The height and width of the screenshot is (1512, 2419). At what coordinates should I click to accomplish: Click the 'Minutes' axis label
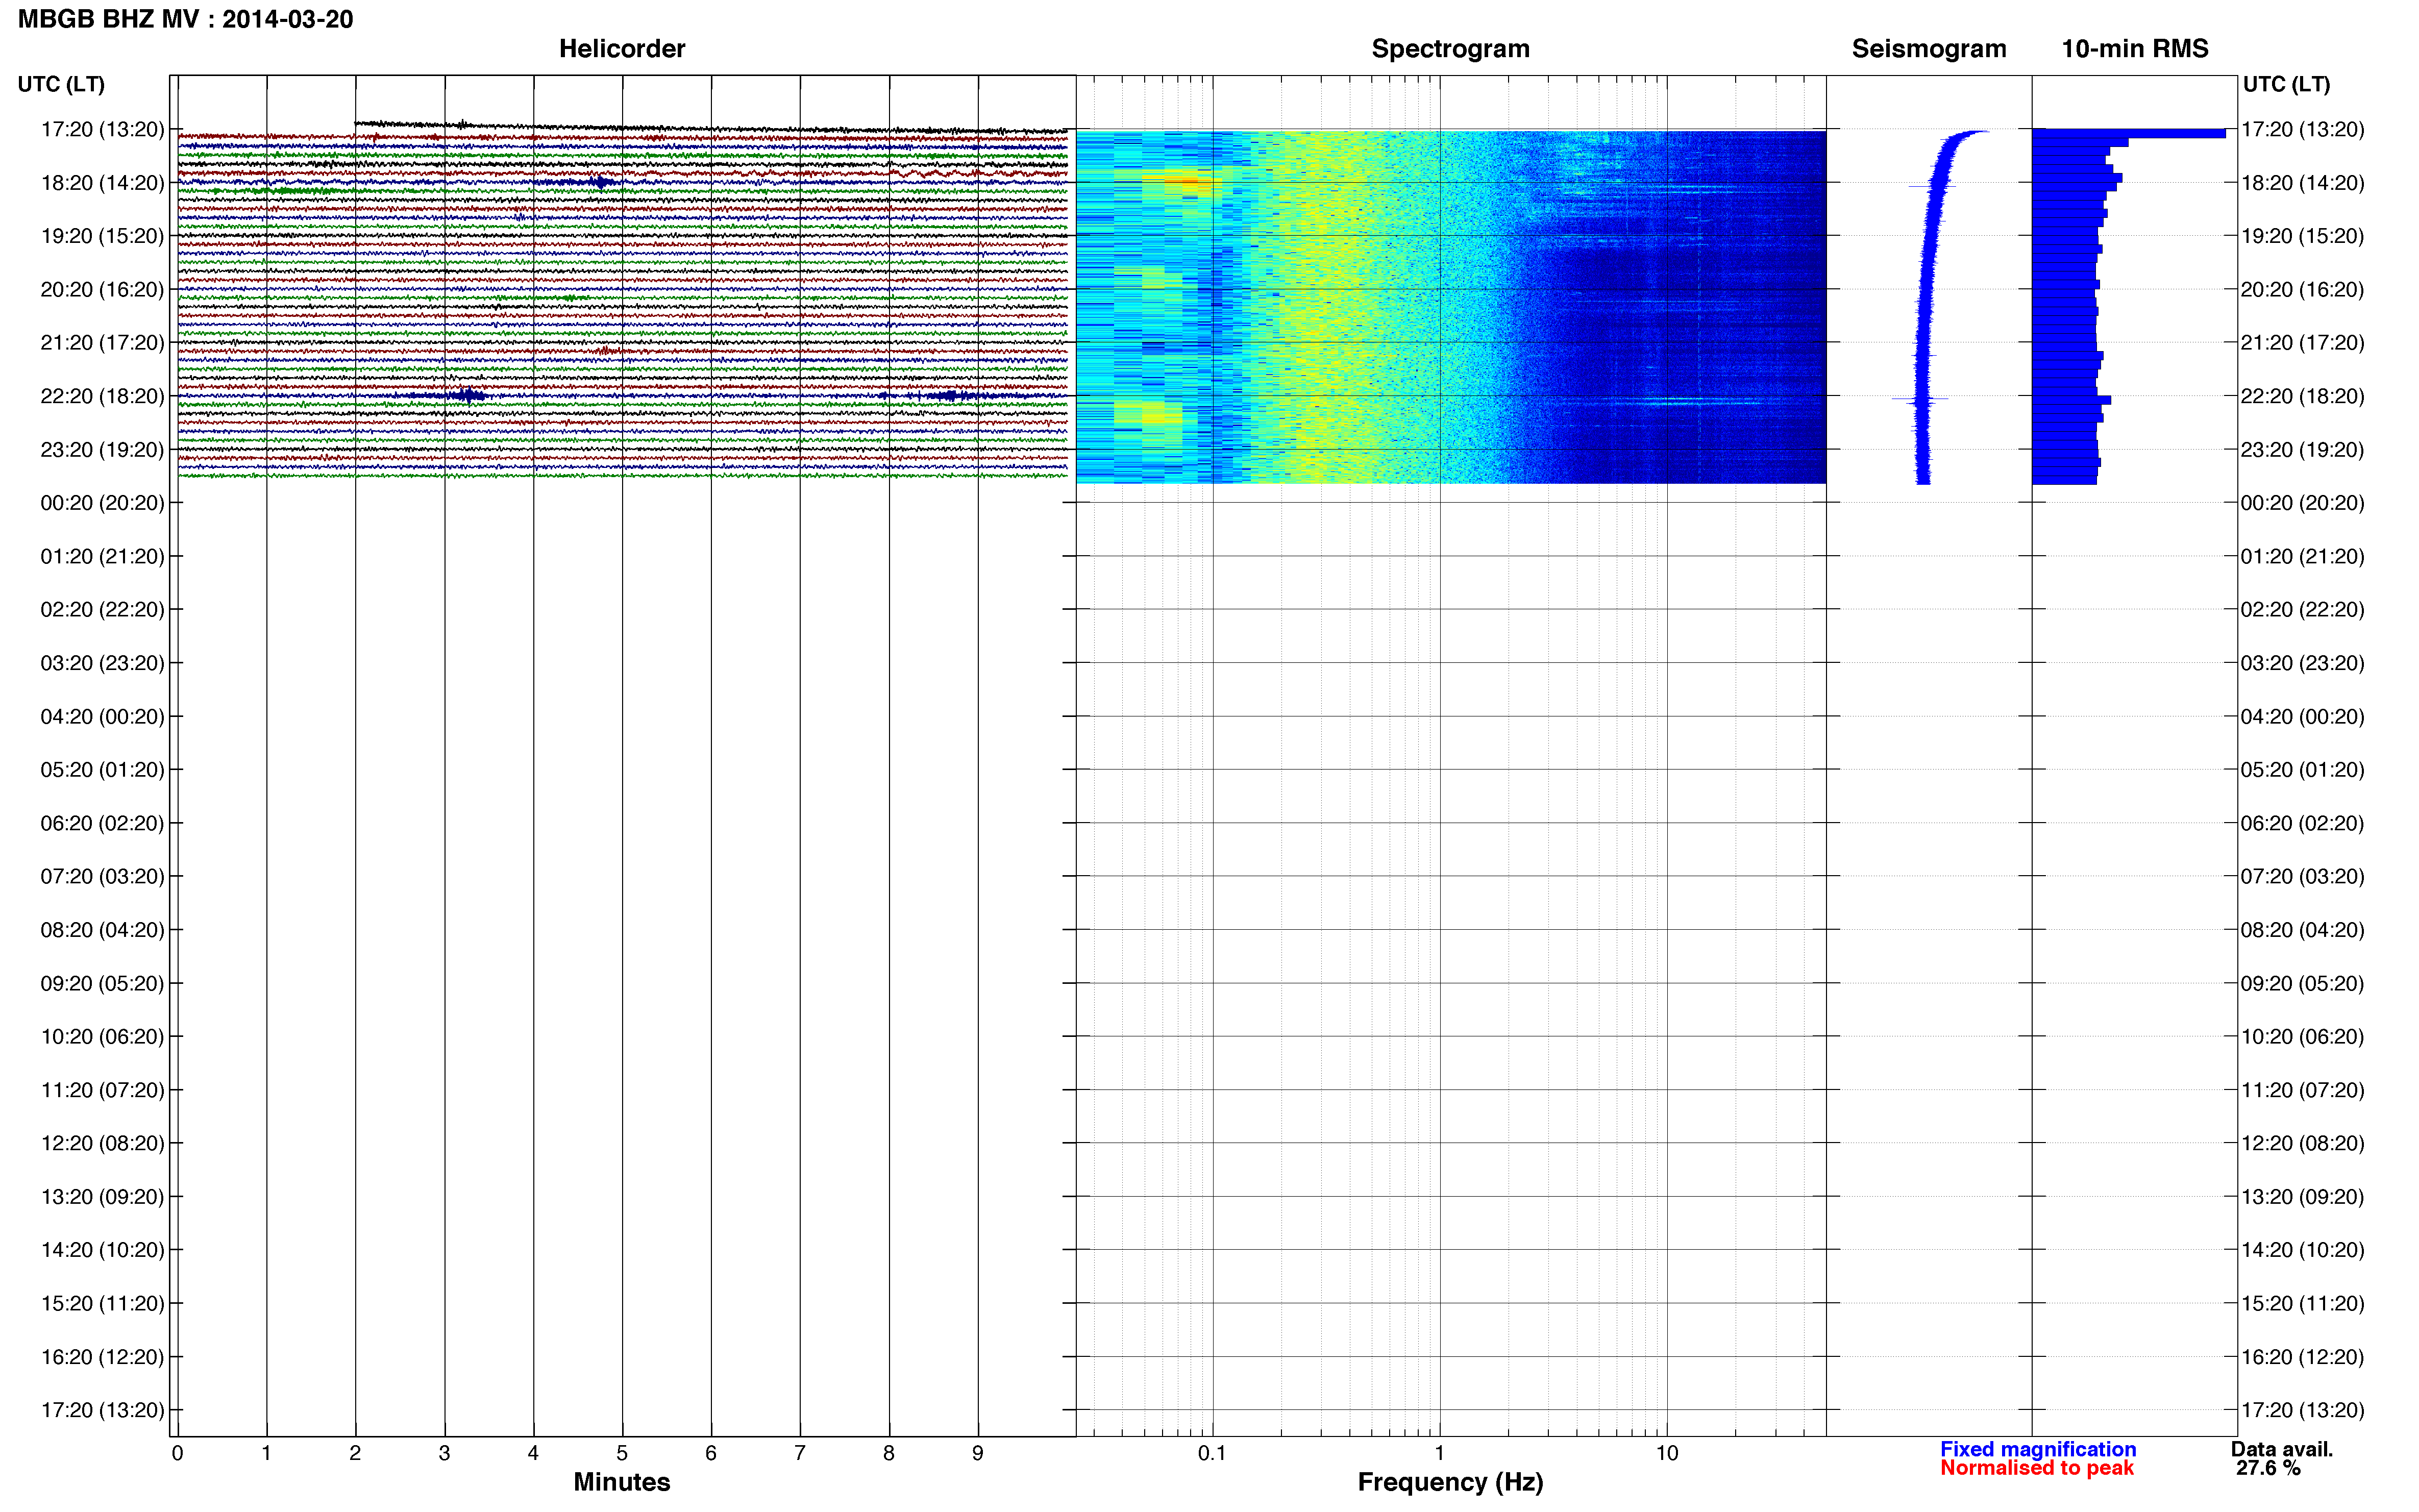click(x=621, y=1481)
